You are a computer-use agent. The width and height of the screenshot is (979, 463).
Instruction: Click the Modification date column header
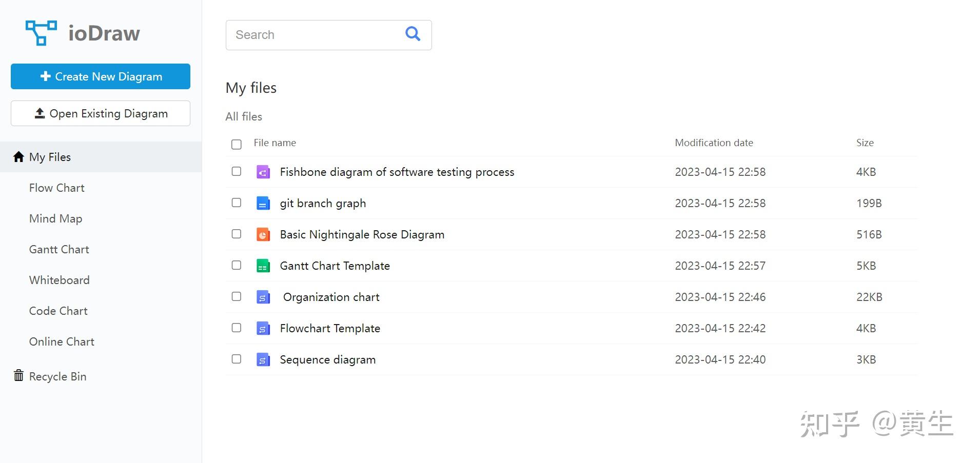tap(714, 143)
